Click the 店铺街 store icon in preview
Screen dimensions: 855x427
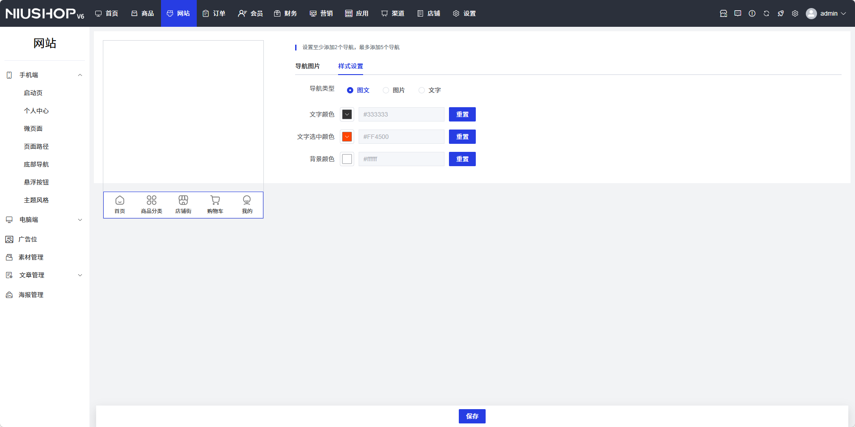pyautogui.click(x=183, y=200)
